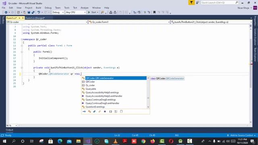Click the comment selection toolbar icon
Viewport: 258px width, 145px height.
[x=145, y=12]
